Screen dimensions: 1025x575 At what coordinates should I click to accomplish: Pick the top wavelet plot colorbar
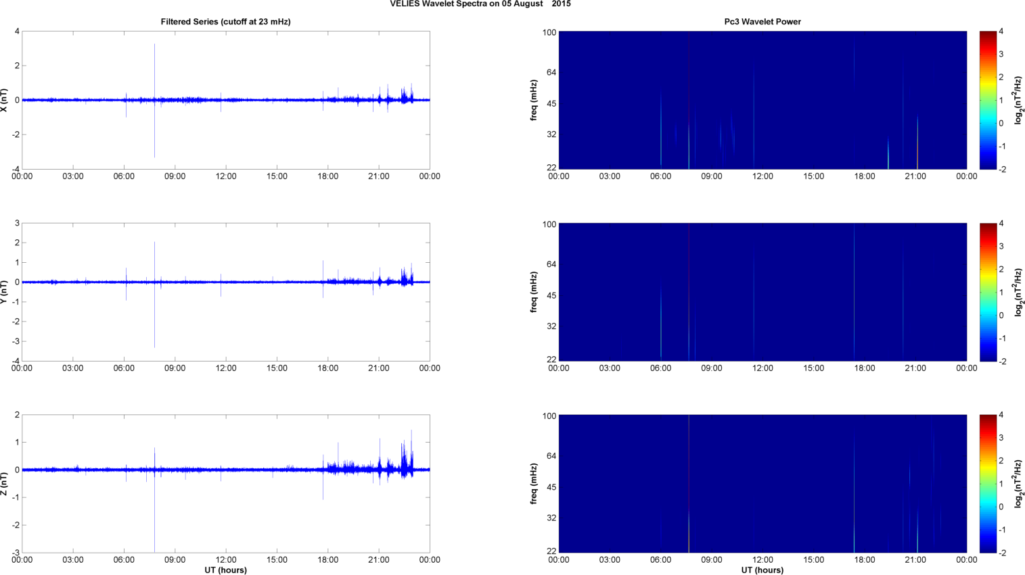pos(988,100)
